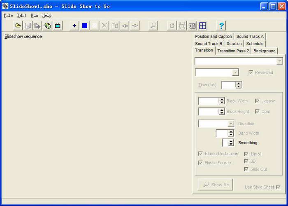Select the Transition tab

[x=204, y=50]
